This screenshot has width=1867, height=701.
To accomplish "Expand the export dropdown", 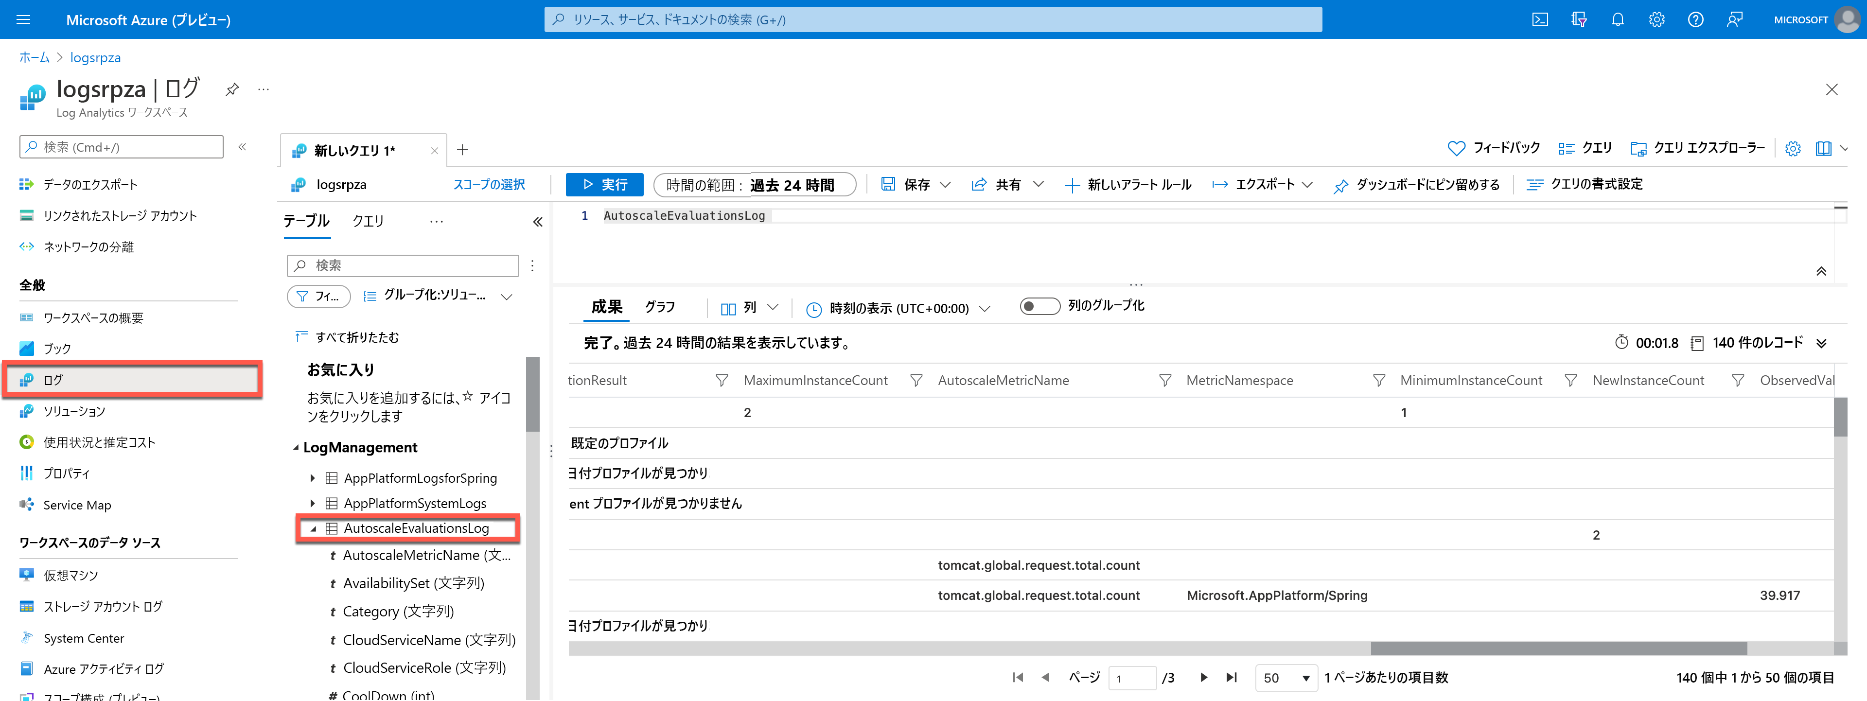I will (x=1307, y=184).
